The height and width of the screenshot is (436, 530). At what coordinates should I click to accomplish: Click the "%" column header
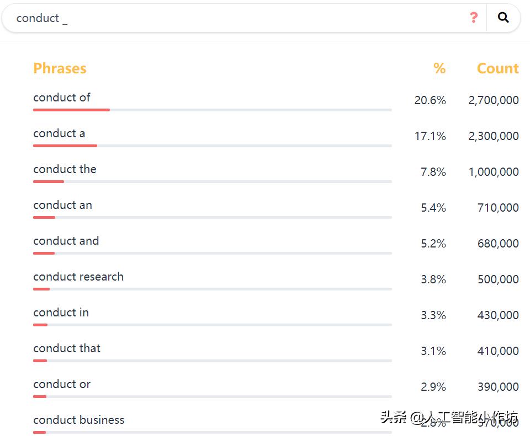439,68
